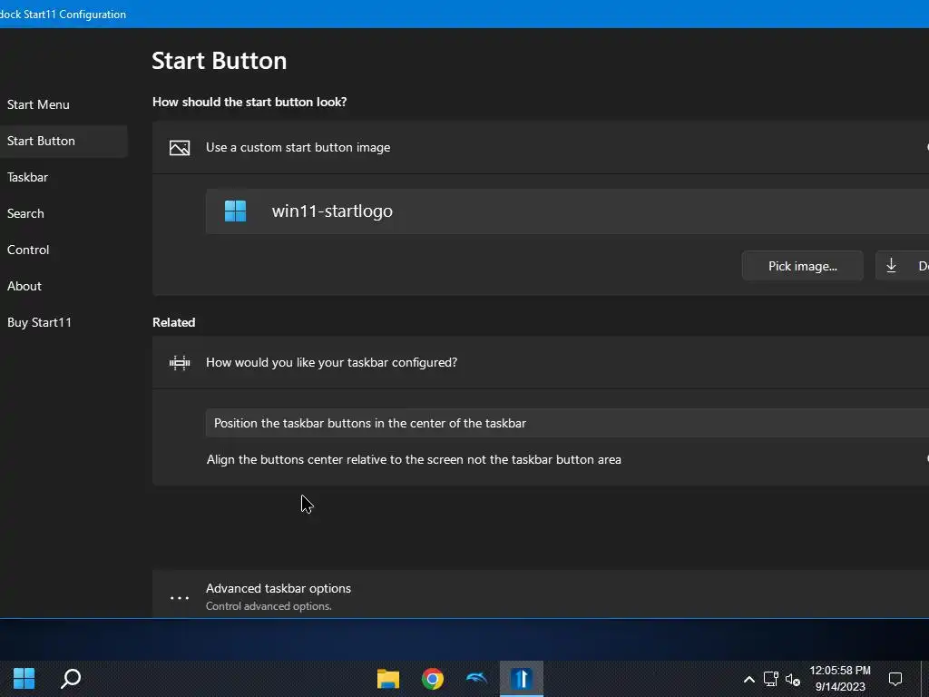Click the taskbar search magnifier icon
Viewport: 929px width, 697px height.
(x=71, y=679)
